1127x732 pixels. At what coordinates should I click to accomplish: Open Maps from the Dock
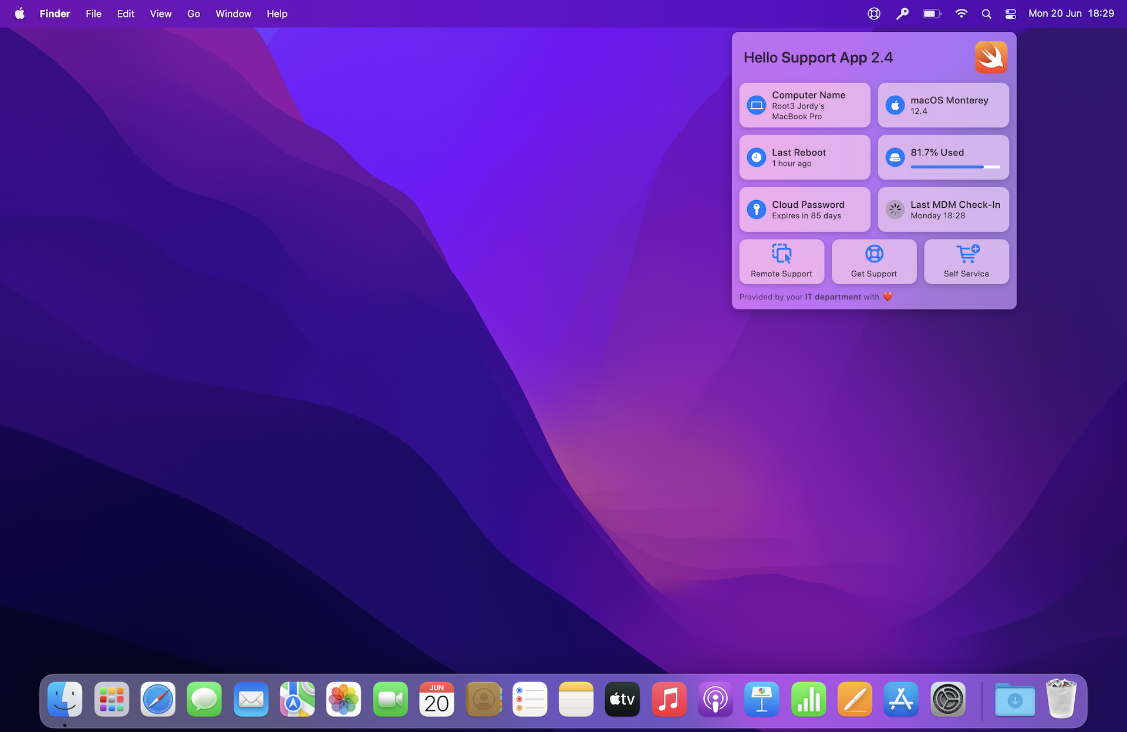click(x=297, y=699)
